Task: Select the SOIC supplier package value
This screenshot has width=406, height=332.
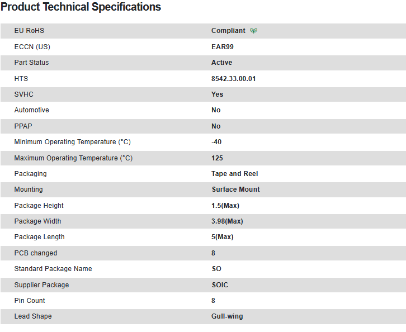Action: [220, 285]
